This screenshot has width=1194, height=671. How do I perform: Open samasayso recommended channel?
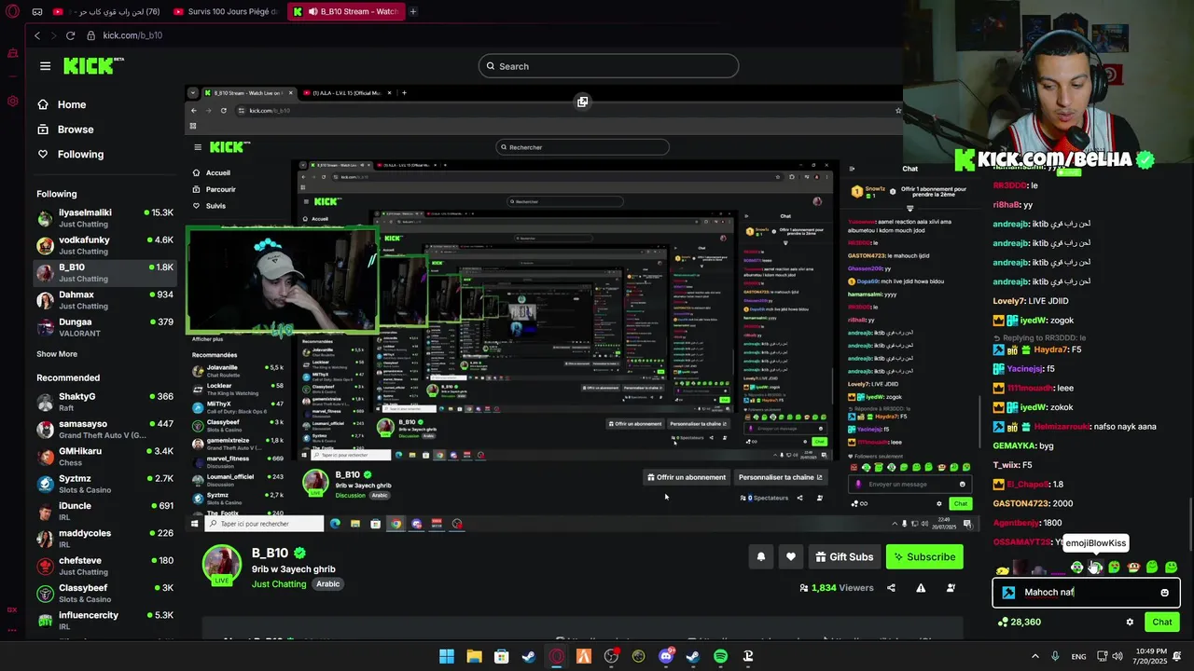(105, 430)
